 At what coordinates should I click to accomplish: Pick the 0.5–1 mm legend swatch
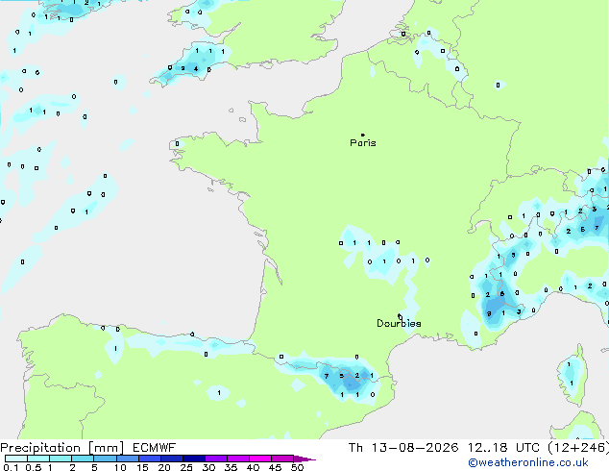pos(38,459)
